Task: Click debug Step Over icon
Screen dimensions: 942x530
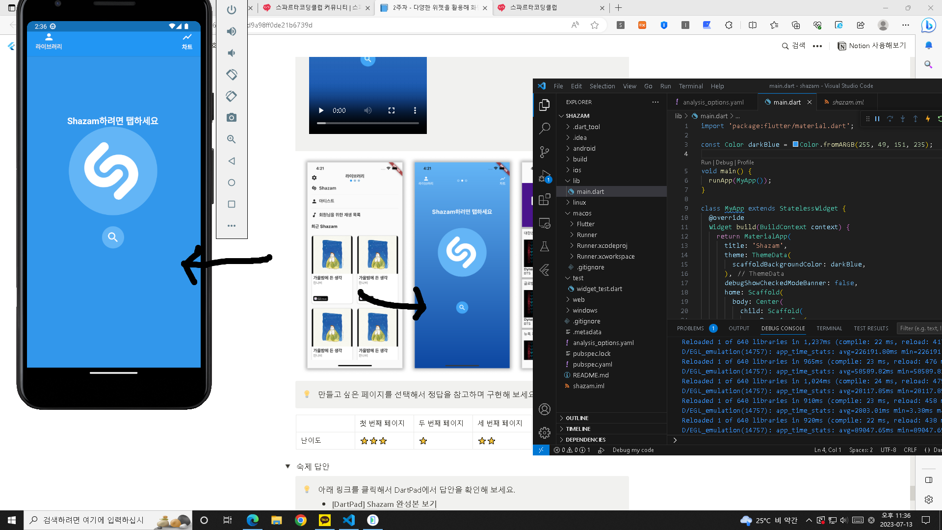Action: [890, 119]
